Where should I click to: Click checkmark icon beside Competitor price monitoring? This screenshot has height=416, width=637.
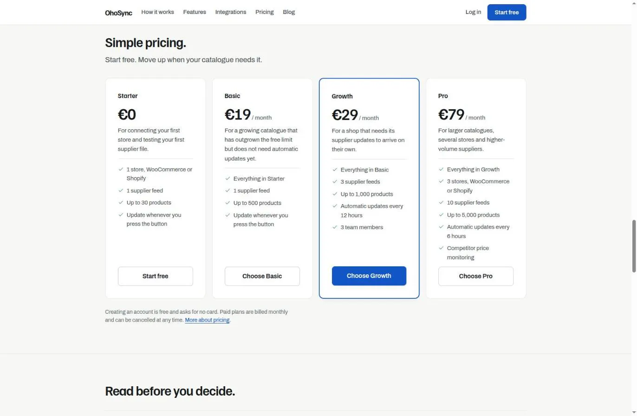click(x=441, y=248)
